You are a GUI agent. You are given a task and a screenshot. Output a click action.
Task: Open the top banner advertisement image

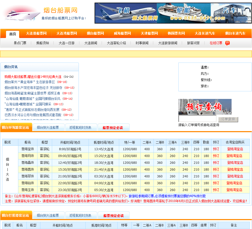(x=173, y=13)
